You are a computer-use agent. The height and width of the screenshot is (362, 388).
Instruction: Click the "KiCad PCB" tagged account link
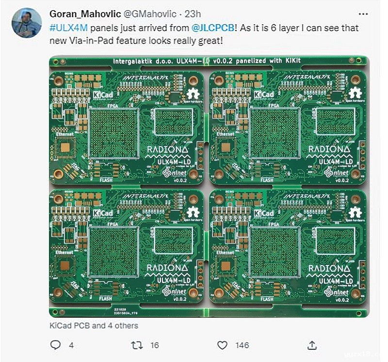point(69,326)
